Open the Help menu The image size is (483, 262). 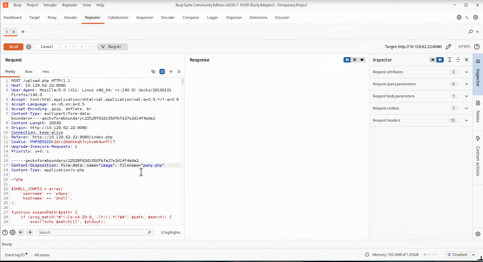[x=100, y=5]
